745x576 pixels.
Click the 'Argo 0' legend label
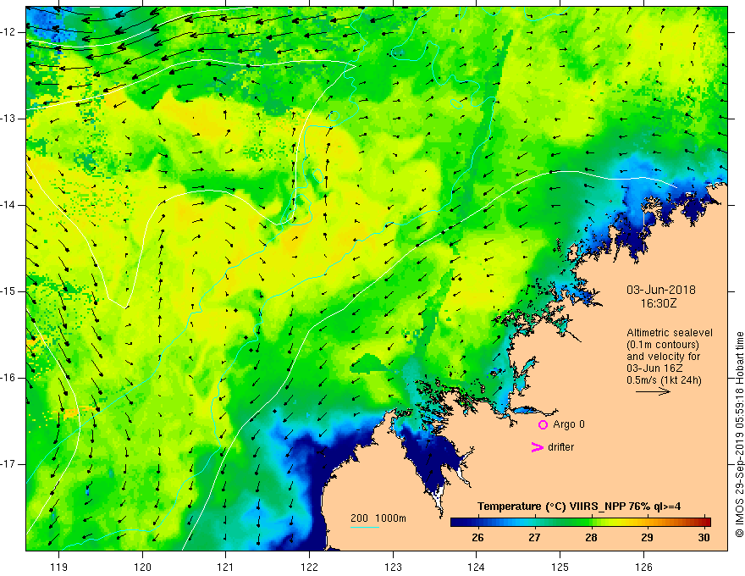[569, 424]
